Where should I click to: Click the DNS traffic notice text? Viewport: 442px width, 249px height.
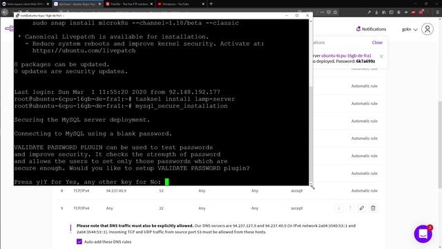coord(216,229)
